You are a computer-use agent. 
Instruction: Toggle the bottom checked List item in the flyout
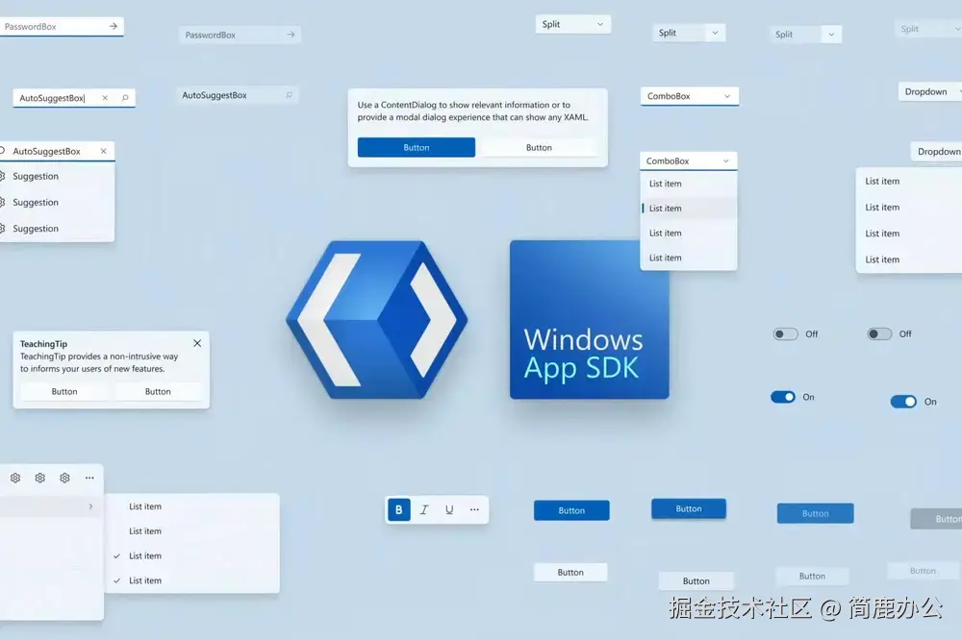pos(192,580)
